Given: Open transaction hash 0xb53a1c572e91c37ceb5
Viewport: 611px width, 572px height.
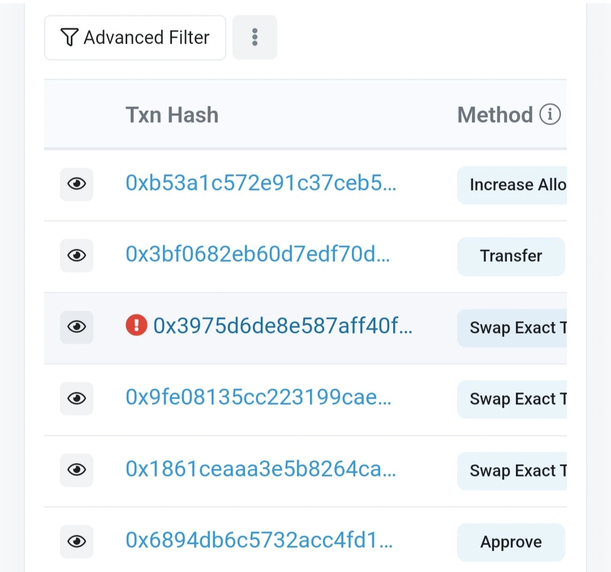Looking at the screenshot, I should 261,183.
